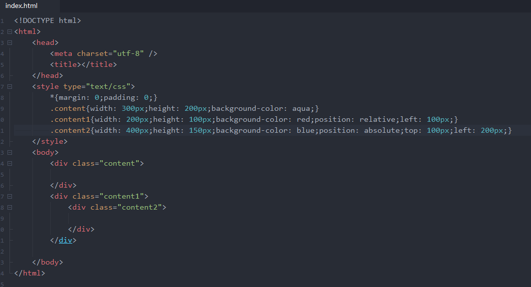This screenshot has height=287, width=531.
Task: Collapse the head tag fold marker
Action: [10, 43]
